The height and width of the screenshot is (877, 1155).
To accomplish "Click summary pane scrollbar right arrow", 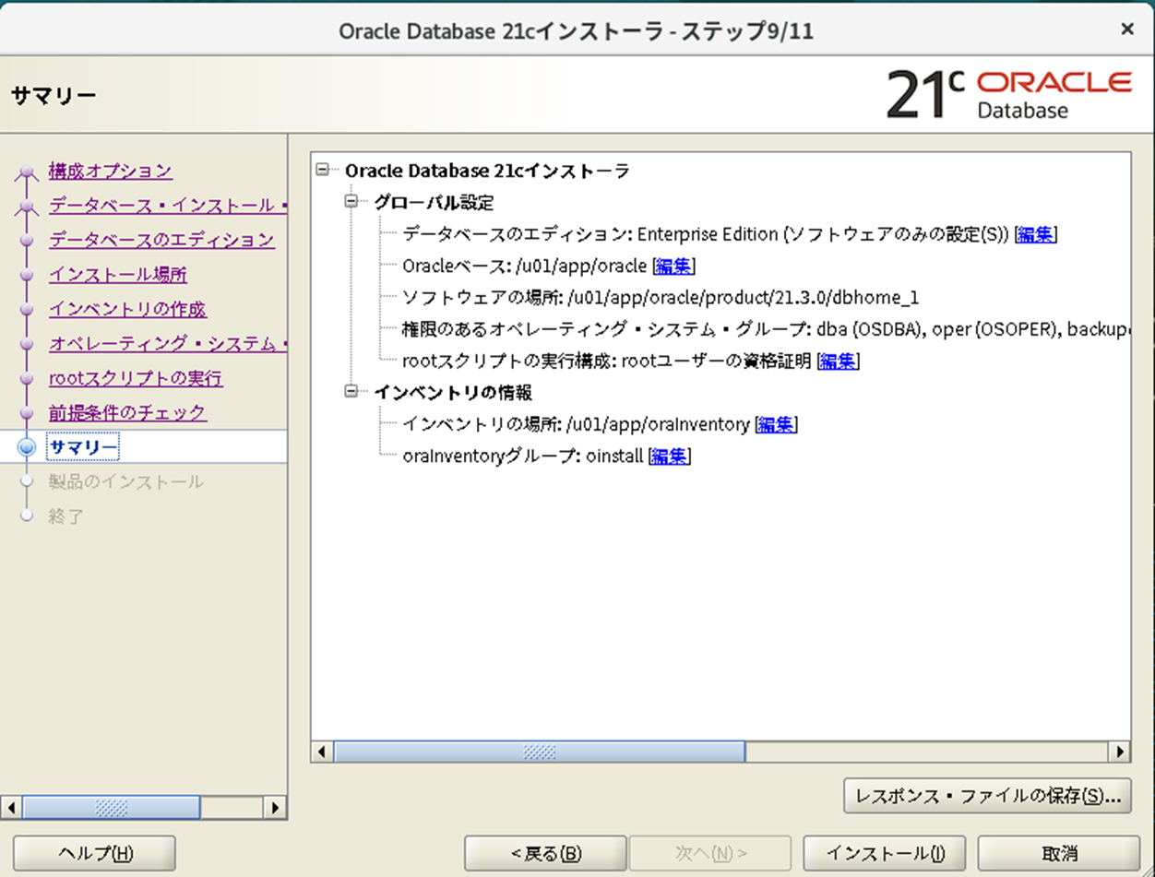I will tap(1120, 752).
